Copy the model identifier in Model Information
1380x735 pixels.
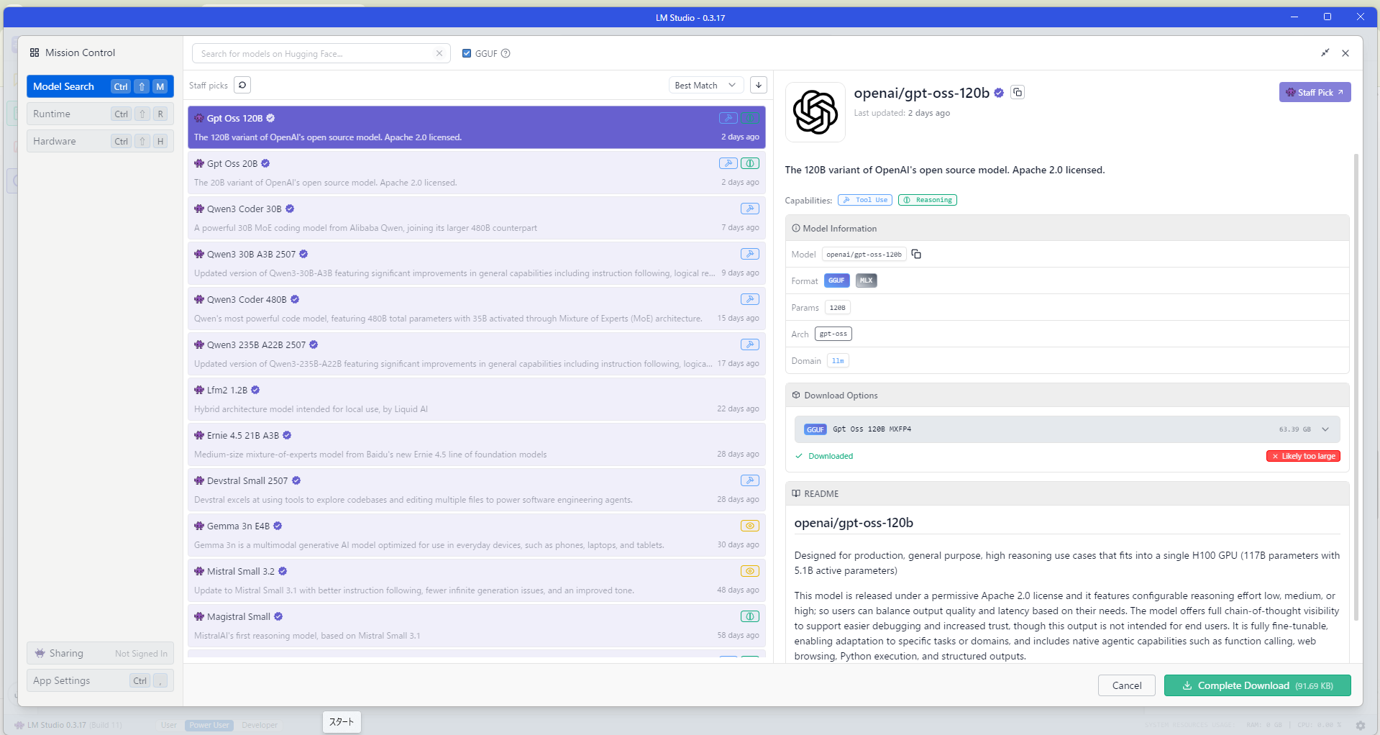pos(916,254)
